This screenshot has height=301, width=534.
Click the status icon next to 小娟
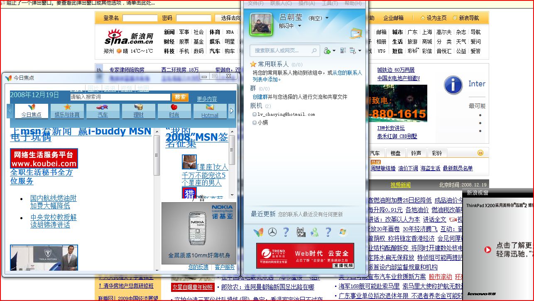click(255, 122)
